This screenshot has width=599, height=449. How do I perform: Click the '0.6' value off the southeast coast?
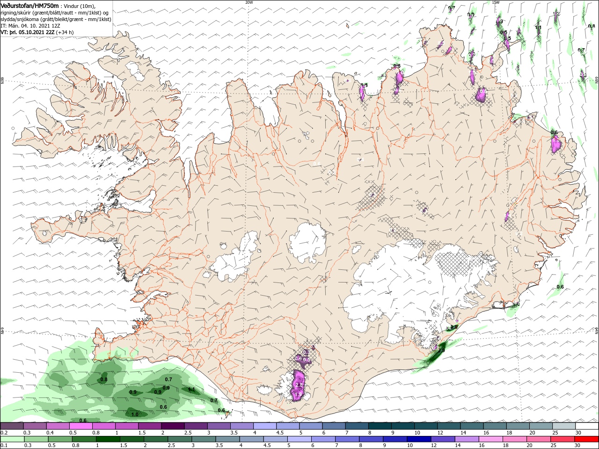560,287
